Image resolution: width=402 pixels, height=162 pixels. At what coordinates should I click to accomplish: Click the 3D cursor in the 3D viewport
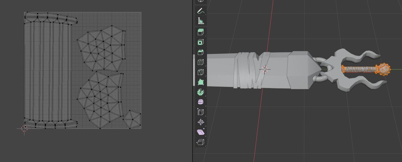point(265,70)
